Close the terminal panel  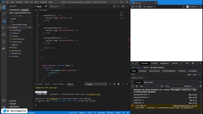pyautogui.click(x=127, y=84)
